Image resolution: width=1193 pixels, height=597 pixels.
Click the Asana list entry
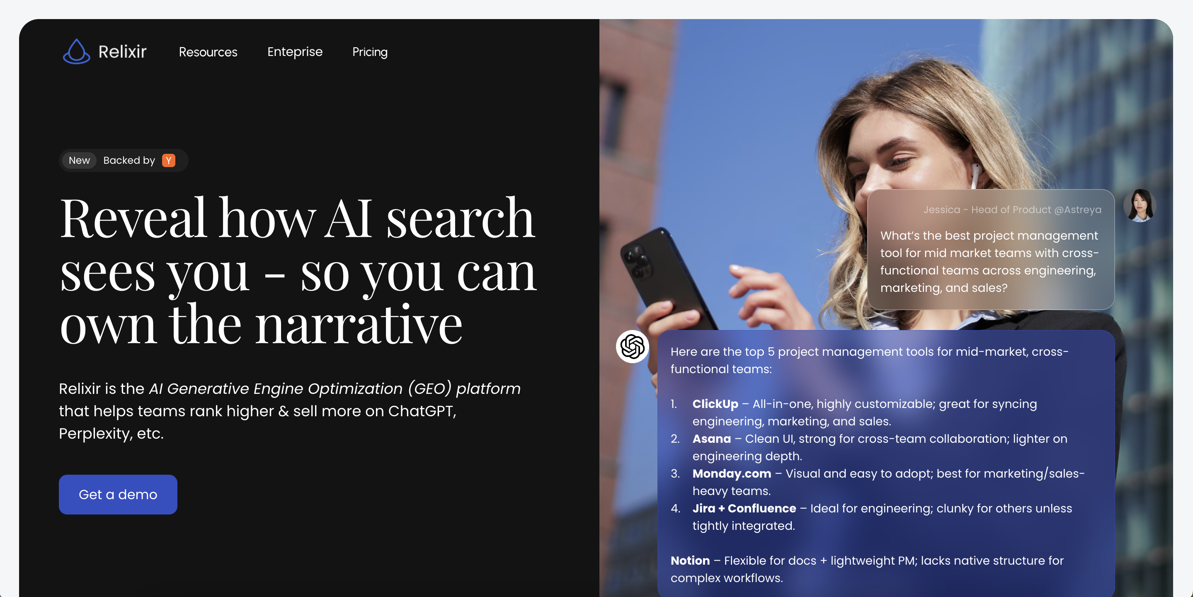869,447
